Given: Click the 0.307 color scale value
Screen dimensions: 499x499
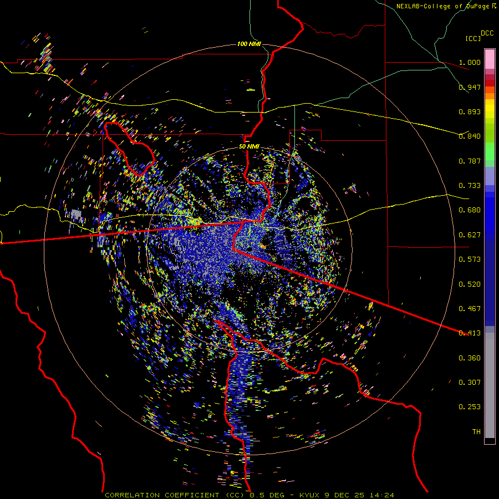Looking at the screenshot, I should (470, 383).
